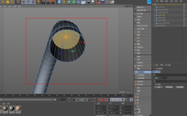Screen dimensions: 187x116
Task: Toggle position keyframe recording icon
Action: point(112,100)
